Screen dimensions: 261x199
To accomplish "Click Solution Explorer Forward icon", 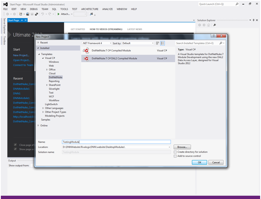I will coord(204,25).
